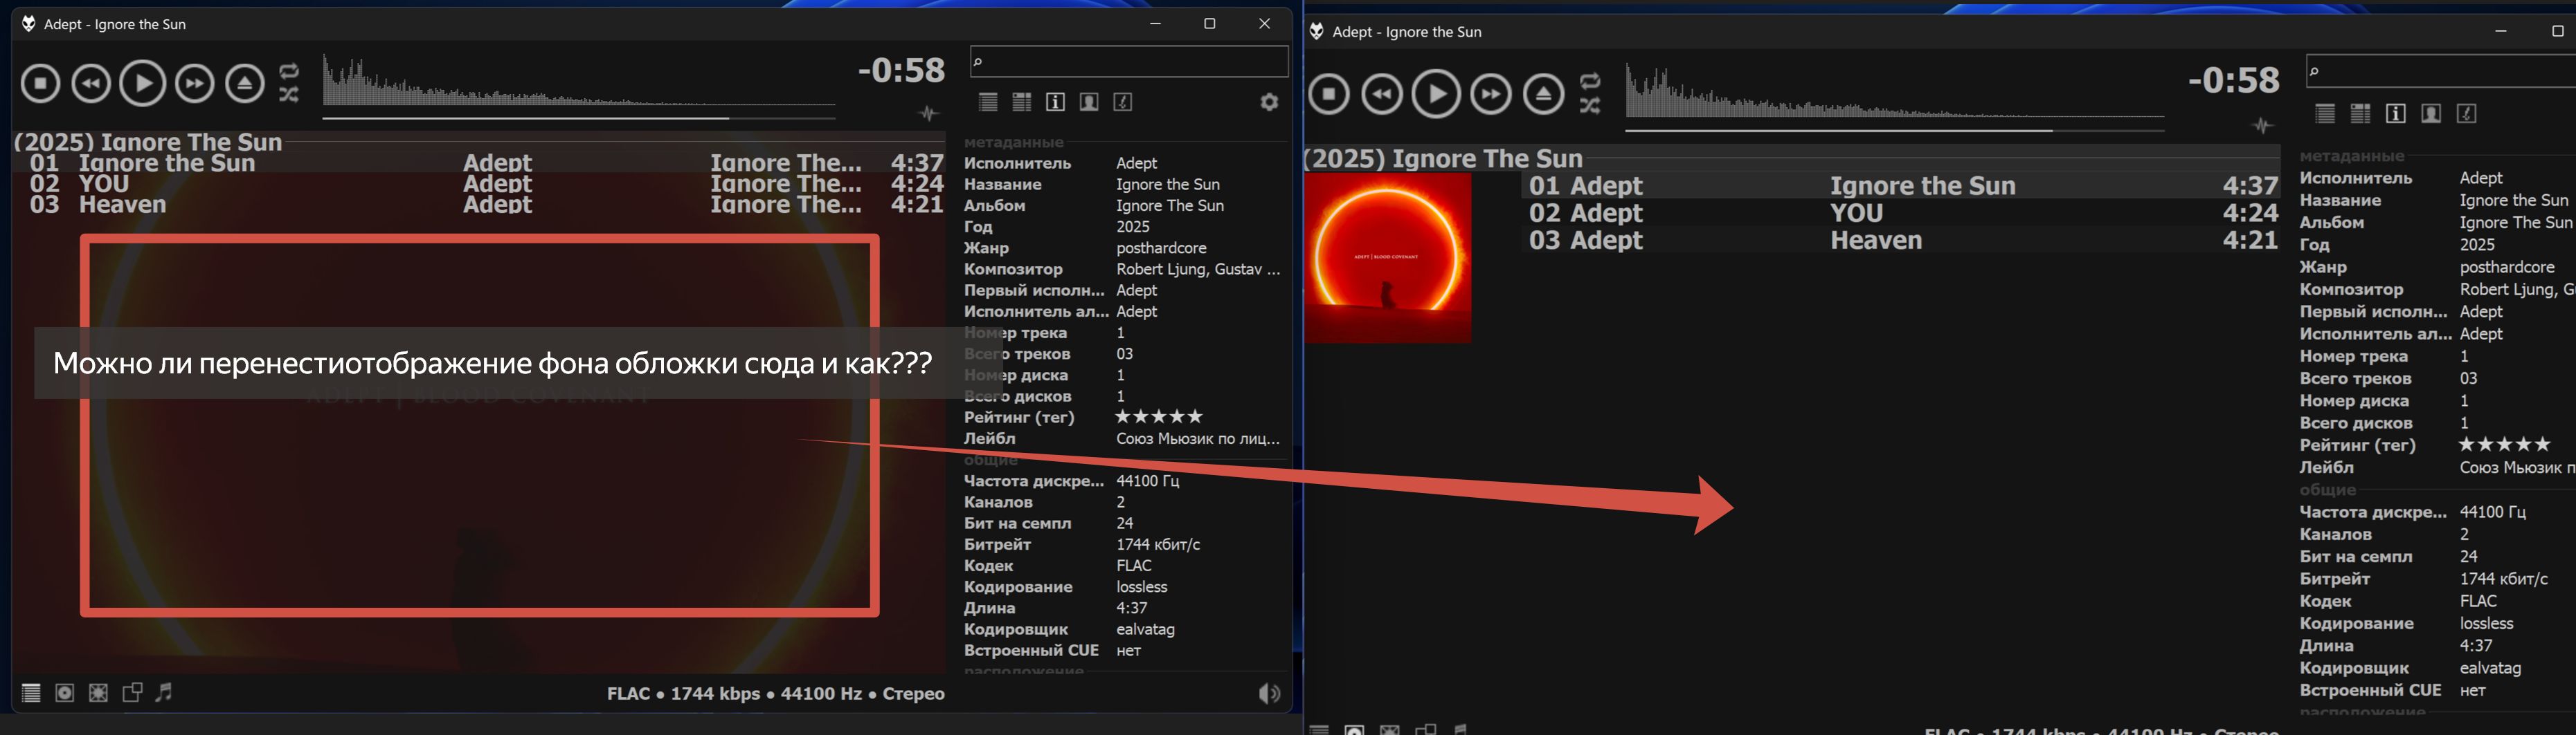Enable shuffle in the right player window

point(1590,106)
